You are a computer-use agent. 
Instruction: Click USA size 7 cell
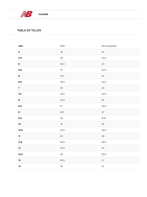point(19,88)
